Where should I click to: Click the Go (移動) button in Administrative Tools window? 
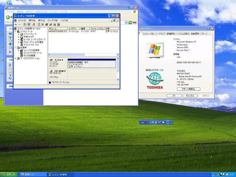pyautogui.click(x=132, y=23)
